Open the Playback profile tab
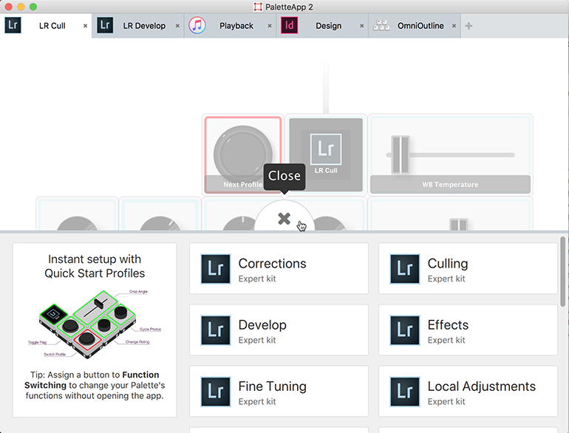The height and width of the screenshot is (433, 569). 236,26
